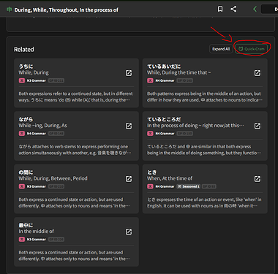This screenshot has width=278, height=274.
Task: Click the Quick-Cram button
Action: (252, 49)
